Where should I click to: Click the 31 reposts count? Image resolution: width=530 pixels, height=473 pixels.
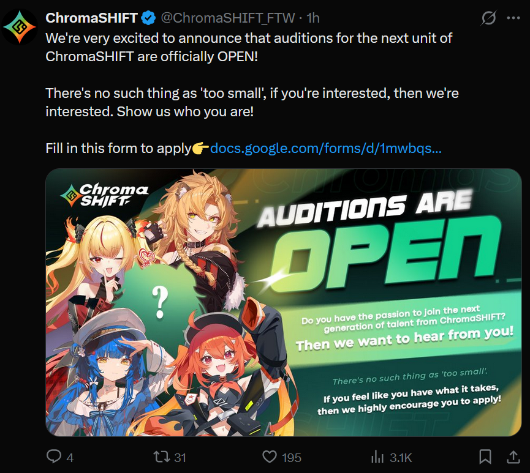pyautogui.click(x=180, y=458)
